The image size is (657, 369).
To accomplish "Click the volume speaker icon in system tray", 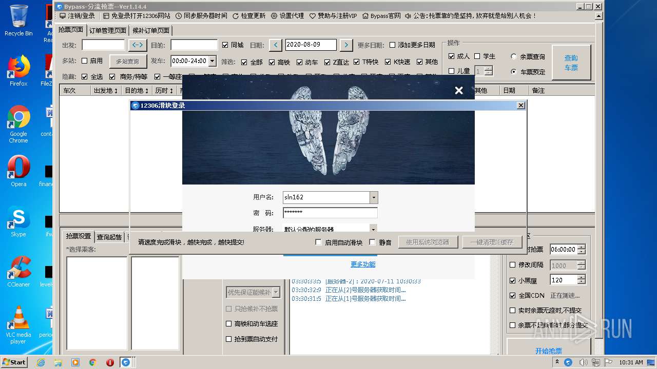I will (x=583, y=362).
